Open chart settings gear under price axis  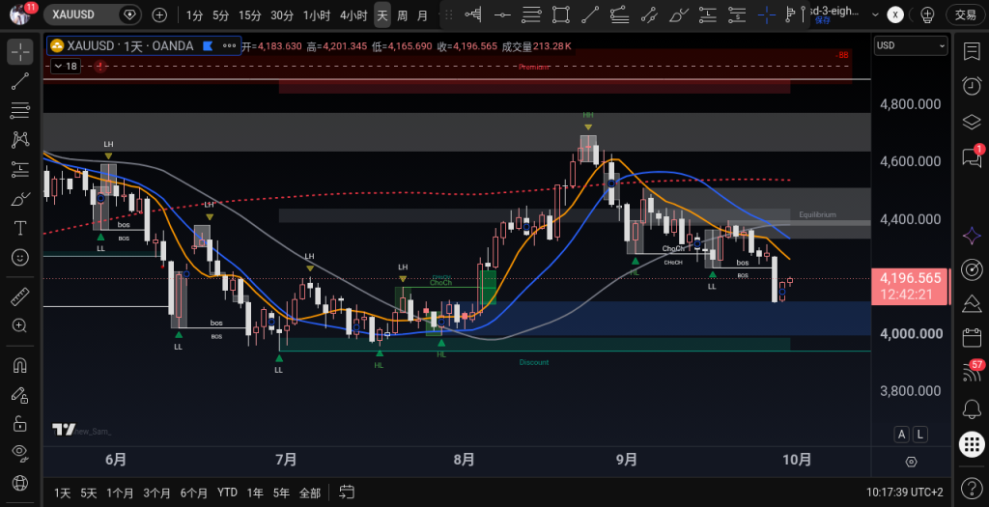[911, 462]
